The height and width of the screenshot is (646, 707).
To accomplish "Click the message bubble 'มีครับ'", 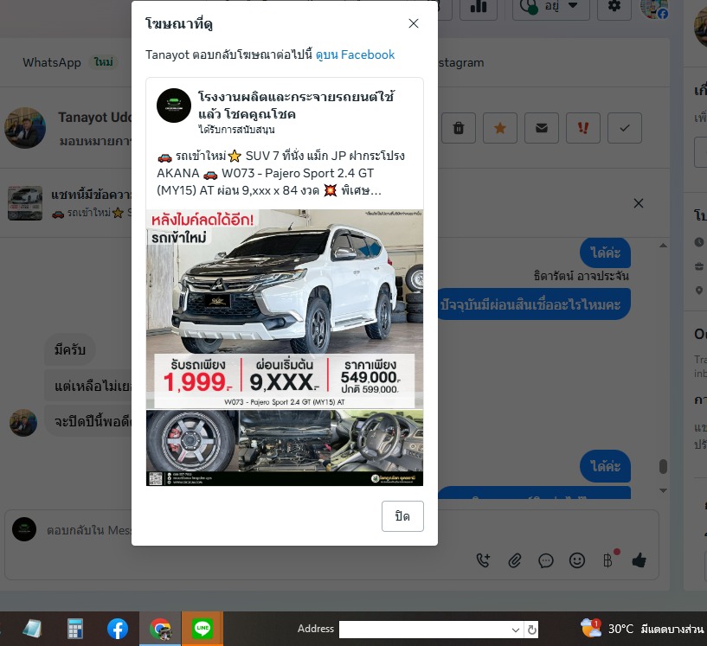I will [70, 349].
